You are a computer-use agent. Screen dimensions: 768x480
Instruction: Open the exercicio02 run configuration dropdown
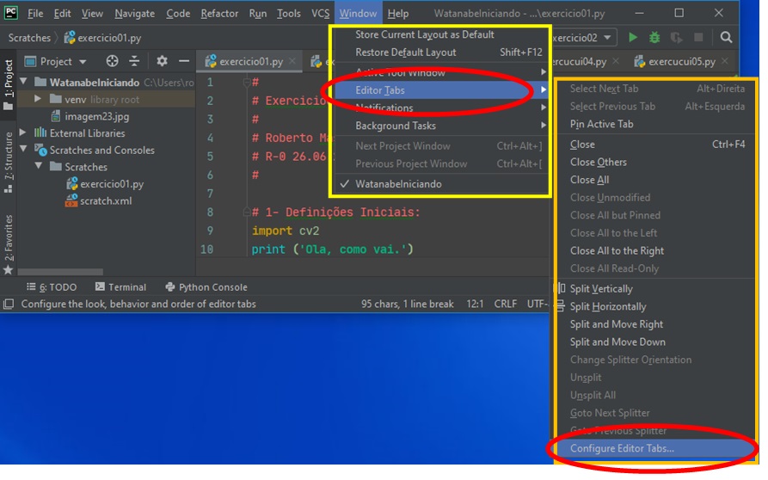click(583, 38)
